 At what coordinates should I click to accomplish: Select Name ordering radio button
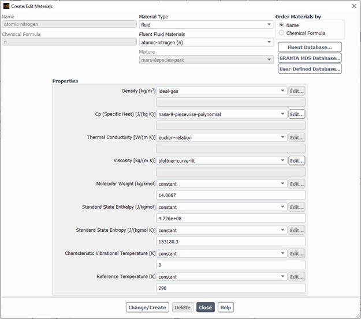click(x=282, y=25)
